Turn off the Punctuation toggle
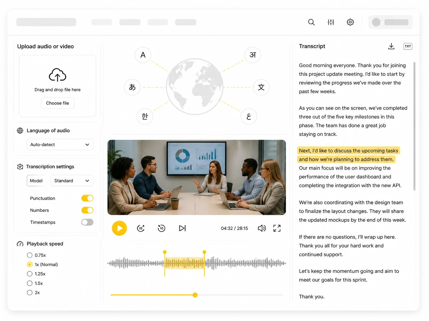429x321 pixels. (87, 198)
